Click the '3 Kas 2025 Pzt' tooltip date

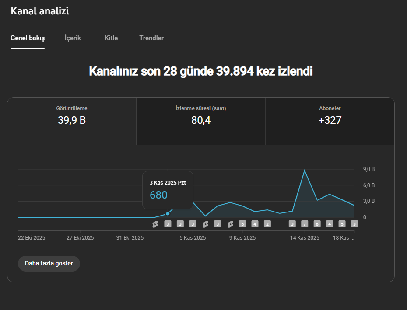tap(168, 183)
